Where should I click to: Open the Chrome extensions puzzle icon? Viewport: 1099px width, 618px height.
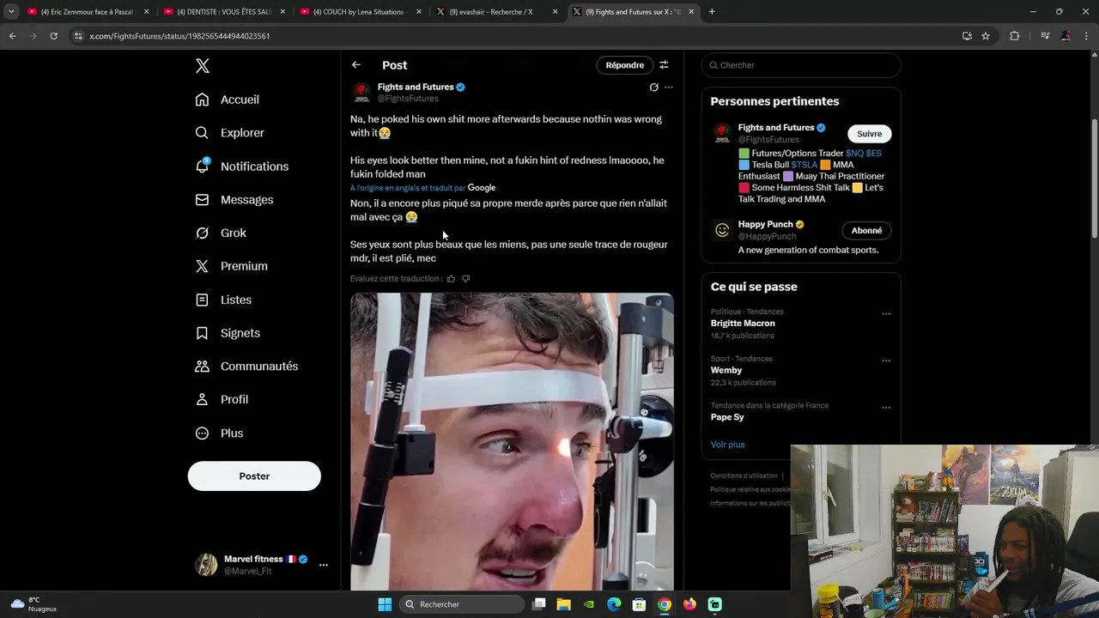coord(1014,36)
